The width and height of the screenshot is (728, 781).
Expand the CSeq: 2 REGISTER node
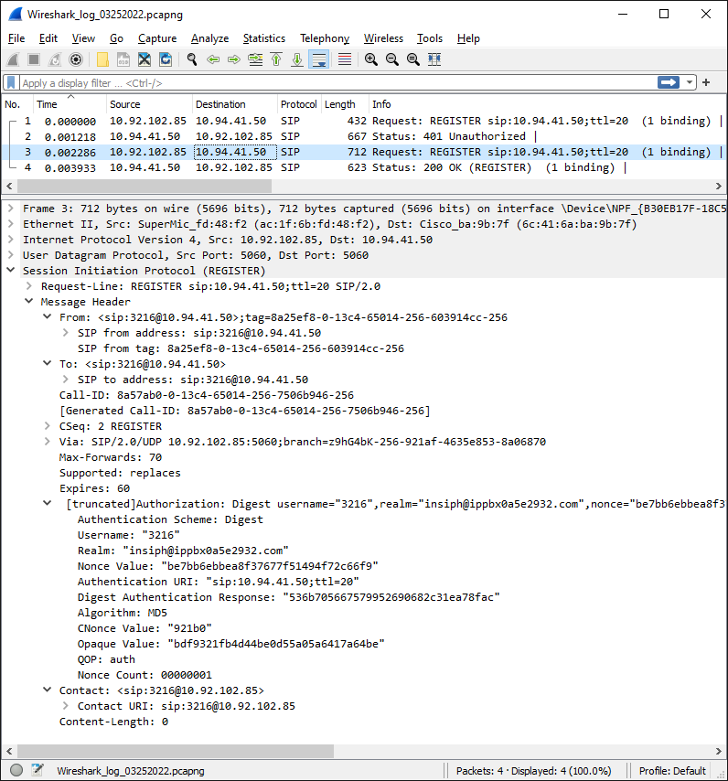pos(48,426)
